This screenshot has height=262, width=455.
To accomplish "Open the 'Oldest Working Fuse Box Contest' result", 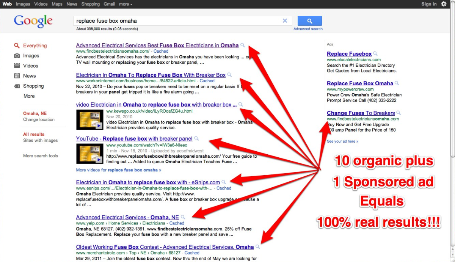I will (x=165, y=247).
